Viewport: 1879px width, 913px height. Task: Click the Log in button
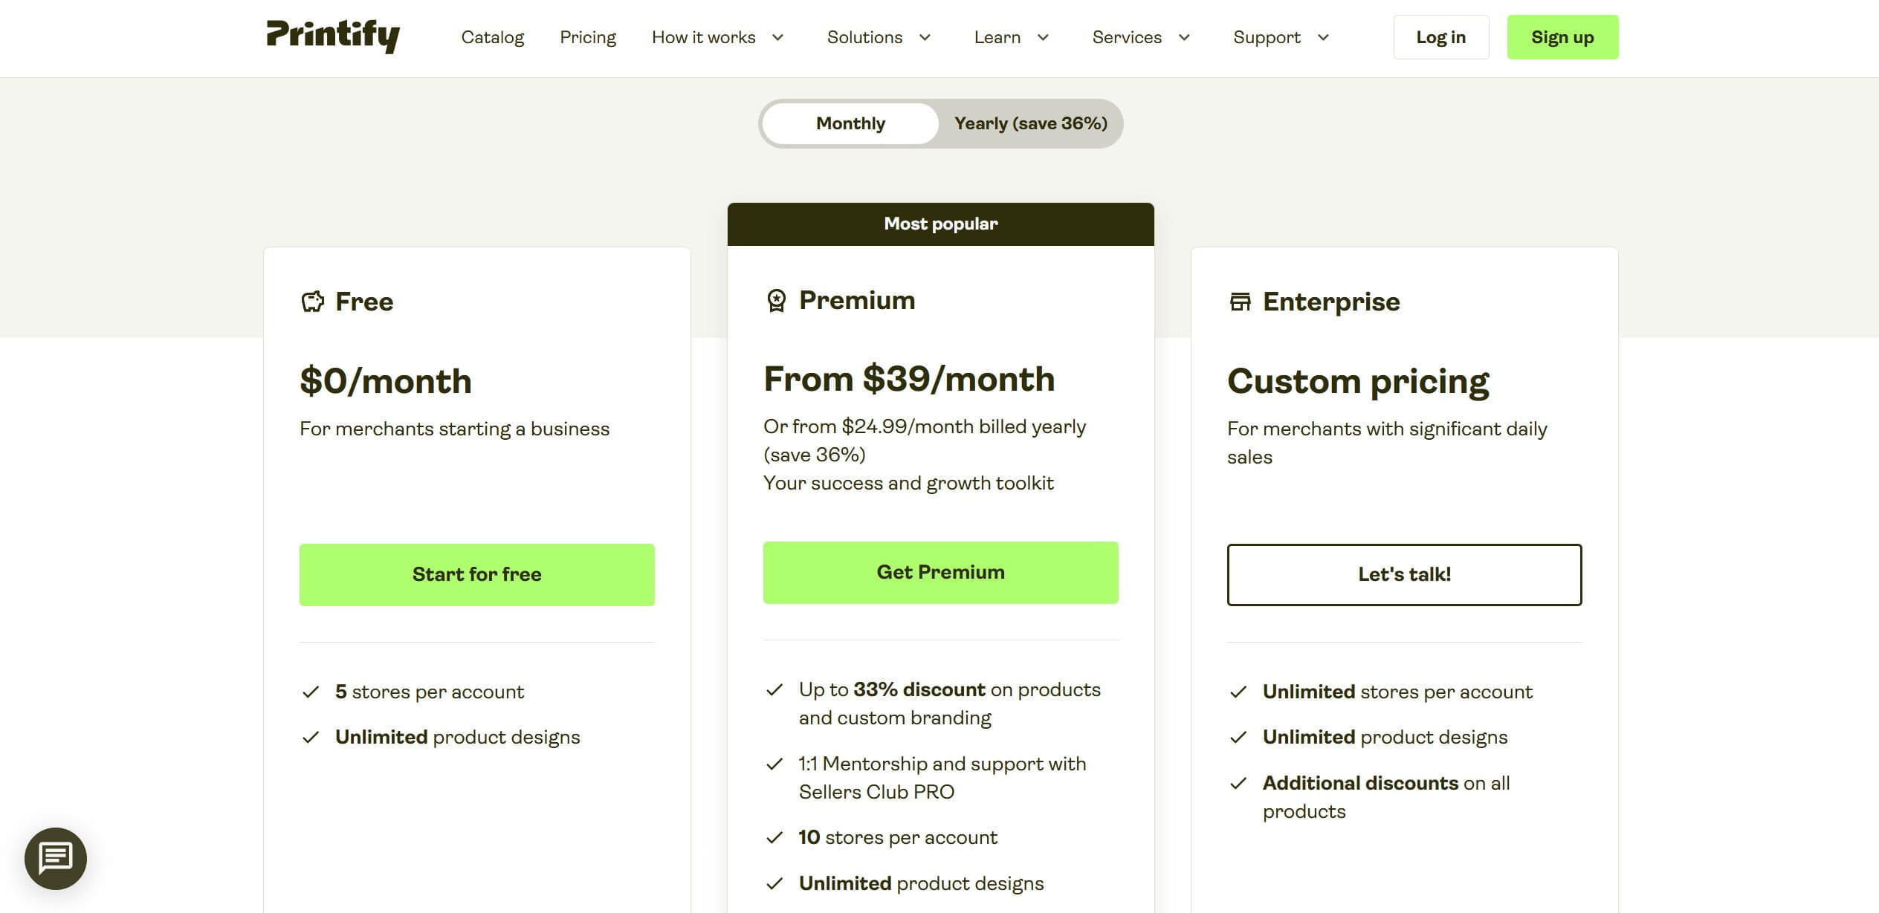[x=1440, y=37]
